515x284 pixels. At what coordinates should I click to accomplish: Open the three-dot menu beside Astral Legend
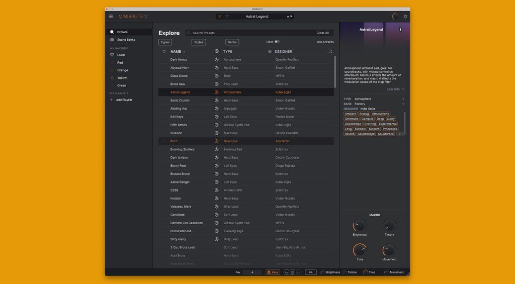400,30
